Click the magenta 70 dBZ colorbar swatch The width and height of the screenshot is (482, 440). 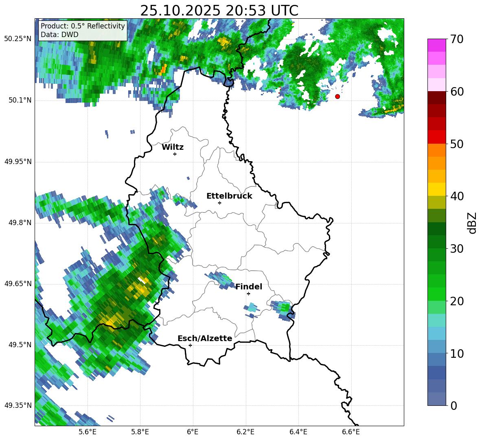tap(436, 45)
